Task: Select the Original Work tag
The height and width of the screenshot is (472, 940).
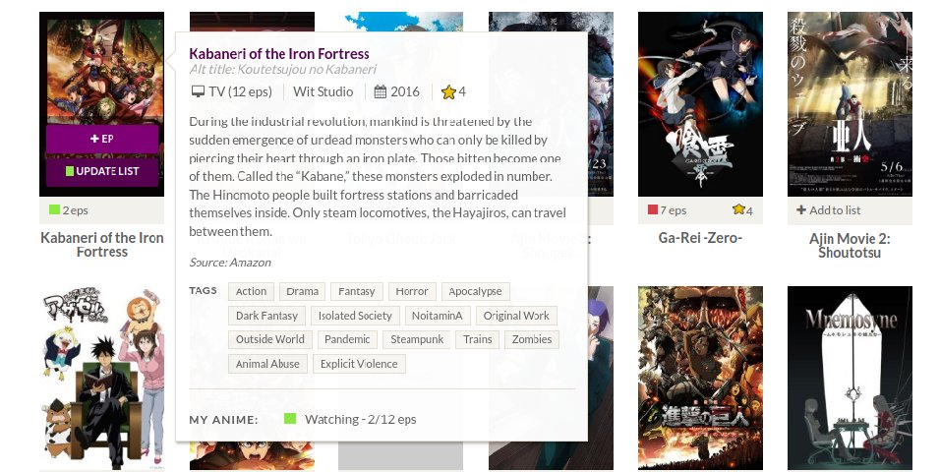Action: (516, 316)
